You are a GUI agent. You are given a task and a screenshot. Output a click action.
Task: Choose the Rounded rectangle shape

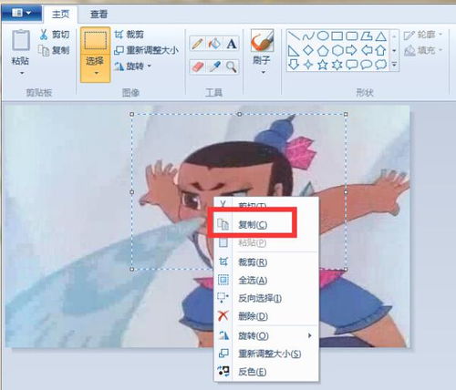coord(352,36)
